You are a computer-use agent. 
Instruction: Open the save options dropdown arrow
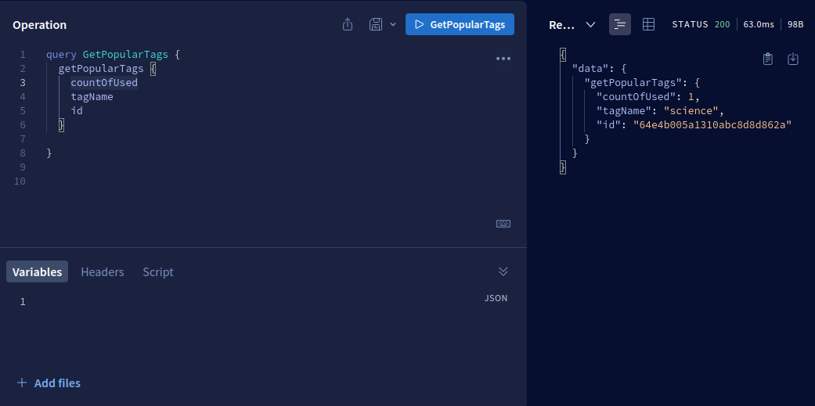coord(393,24)
